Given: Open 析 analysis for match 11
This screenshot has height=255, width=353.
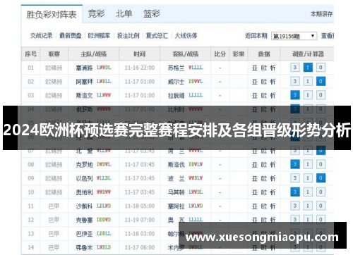Looking at the screenshot, I should pos(273,206).
